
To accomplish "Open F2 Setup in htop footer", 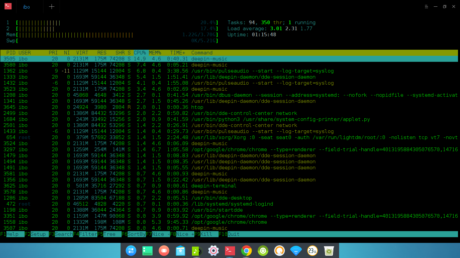I will pos(36,234).
